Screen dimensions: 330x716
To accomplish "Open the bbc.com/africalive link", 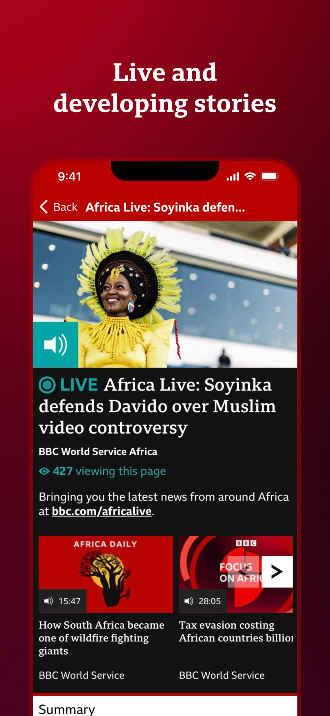I will [102, 511].
